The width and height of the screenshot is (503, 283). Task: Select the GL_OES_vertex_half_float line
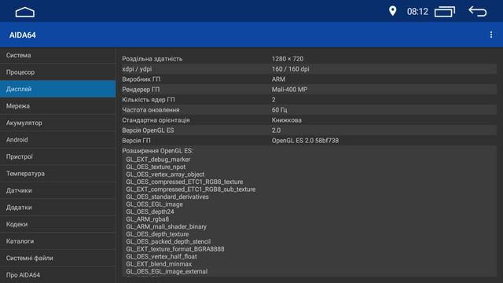[161, 256]
